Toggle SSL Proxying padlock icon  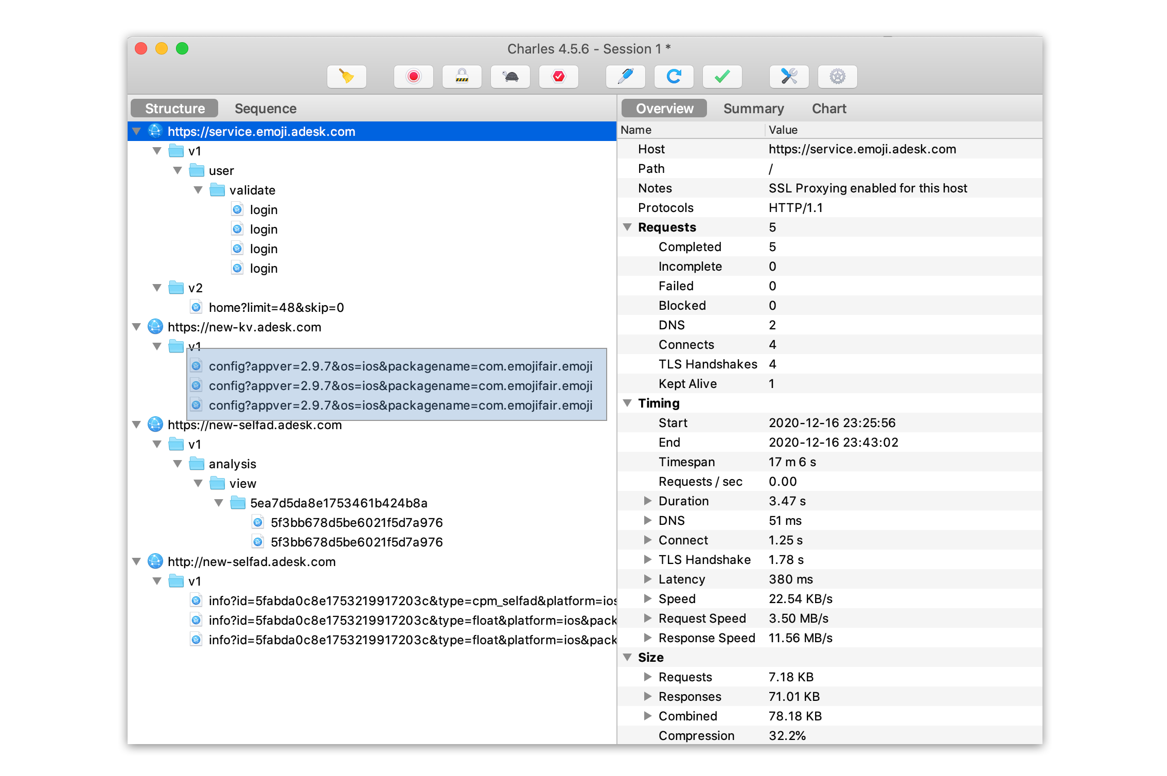tap(462, 77)
